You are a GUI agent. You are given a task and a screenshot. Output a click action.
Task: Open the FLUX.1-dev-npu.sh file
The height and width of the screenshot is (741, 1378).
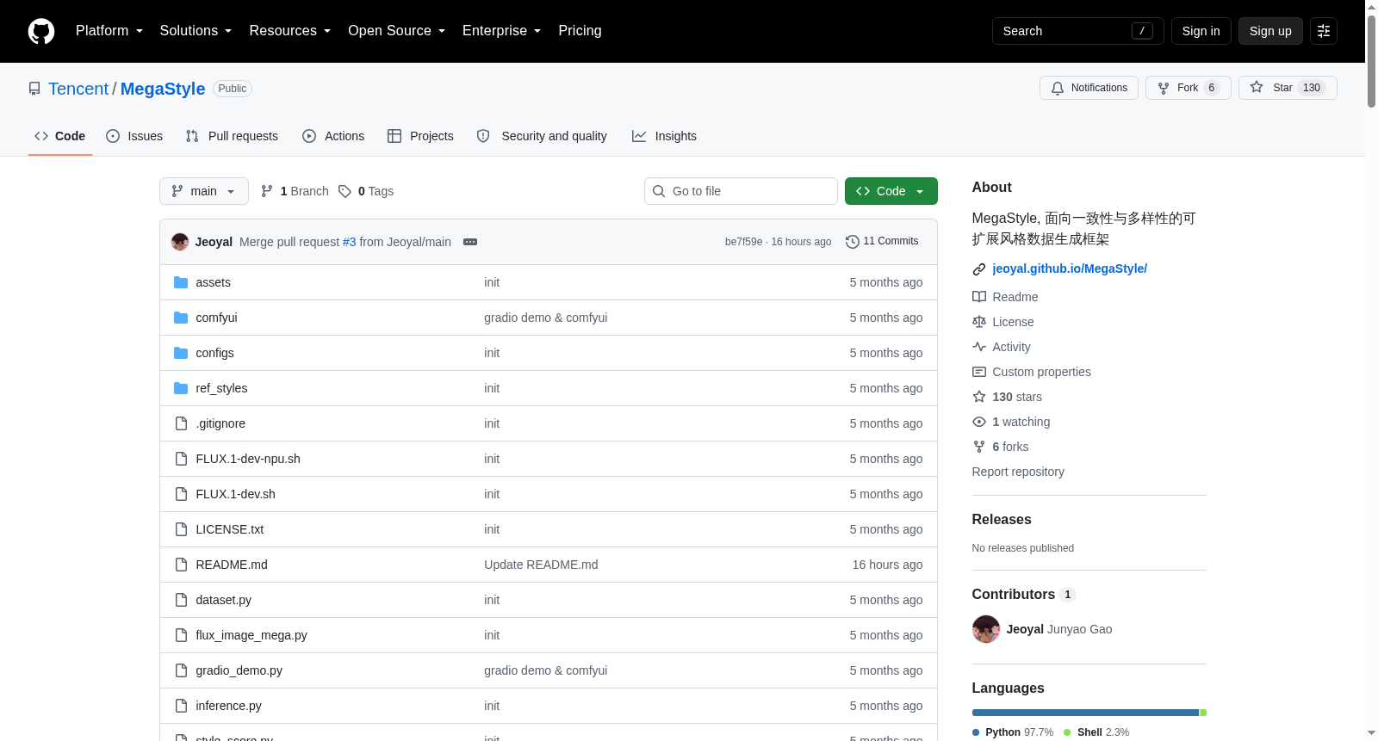click(x=248, y=459)
